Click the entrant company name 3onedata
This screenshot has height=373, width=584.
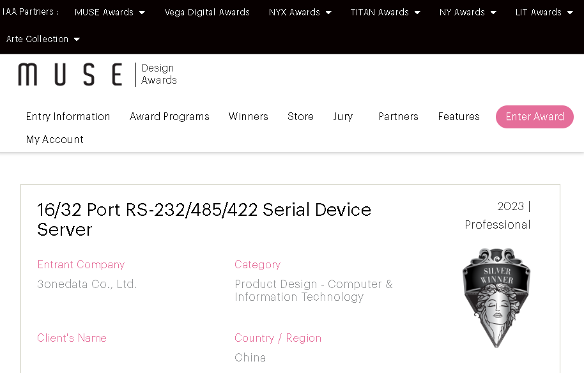tap(87, 284)
